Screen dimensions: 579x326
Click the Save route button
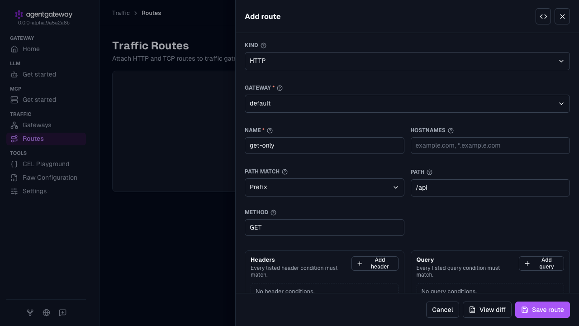pos(542,310)
